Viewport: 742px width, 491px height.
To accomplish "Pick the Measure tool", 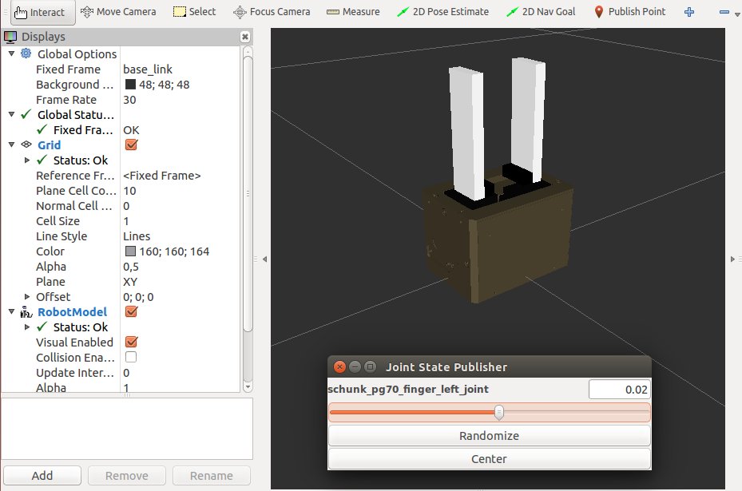I will tap(354, 12).
